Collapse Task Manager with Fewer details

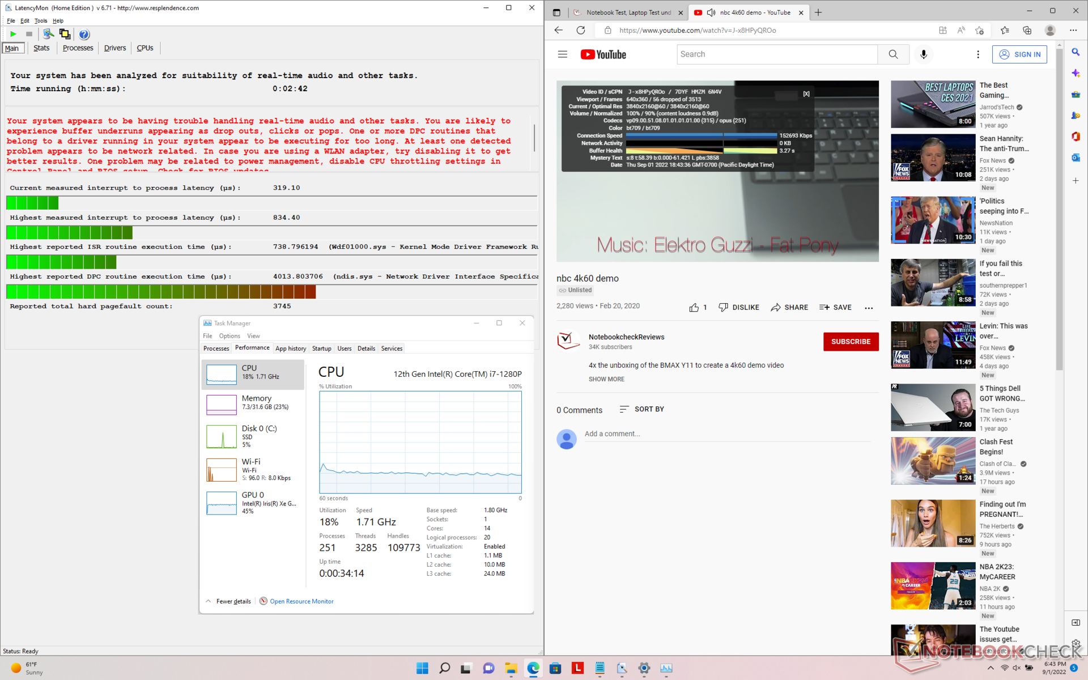[x=233, y=601]
